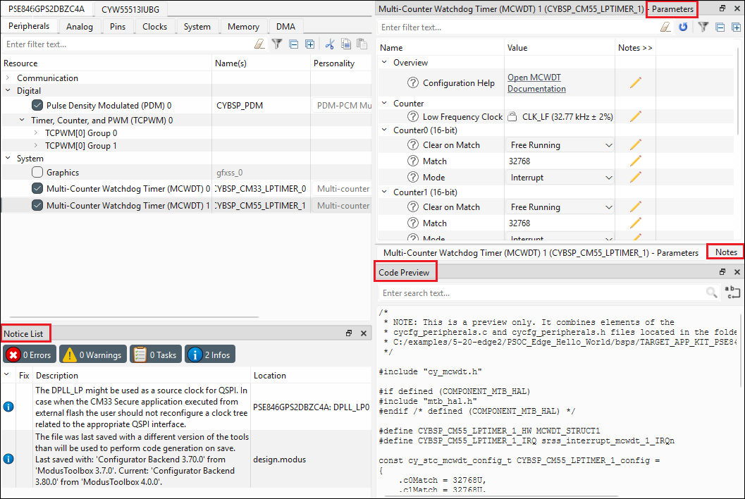Disable Pulse Density Modulated (PDM) 0

pos(37,106)
